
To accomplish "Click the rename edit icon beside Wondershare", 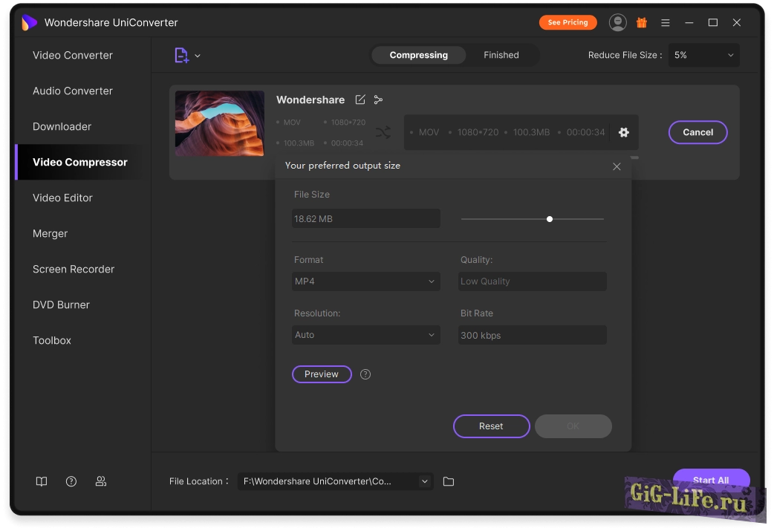I will [360, 100].
